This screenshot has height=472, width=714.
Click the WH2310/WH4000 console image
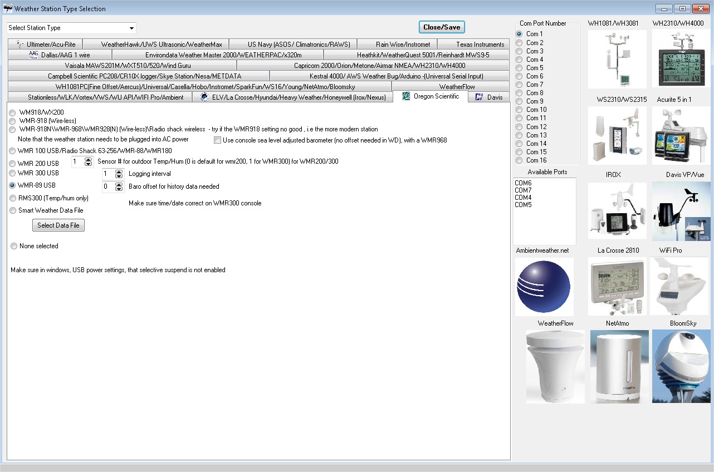click(x=682, y=59)
